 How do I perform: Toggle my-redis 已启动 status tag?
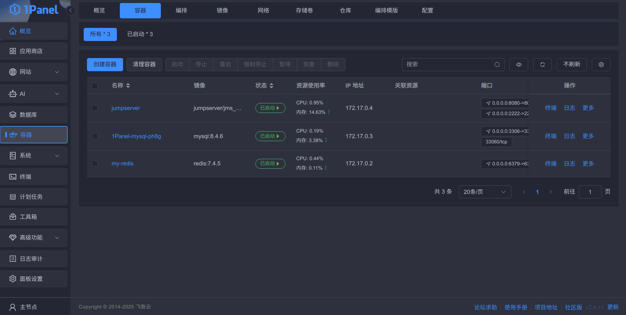tap(270, 163)
